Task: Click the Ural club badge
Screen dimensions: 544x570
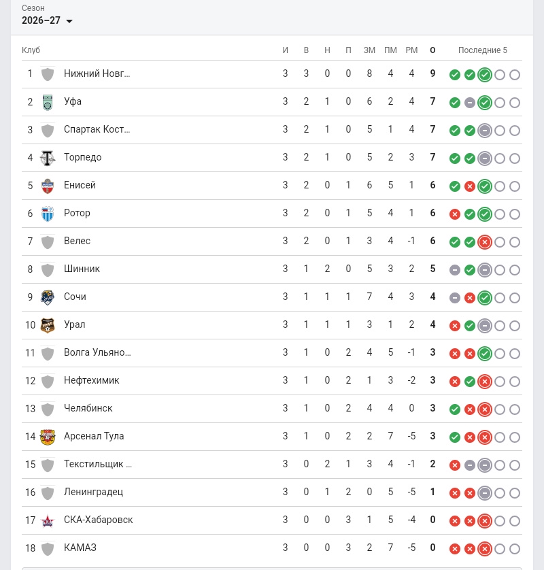Action: coord(48,325)
